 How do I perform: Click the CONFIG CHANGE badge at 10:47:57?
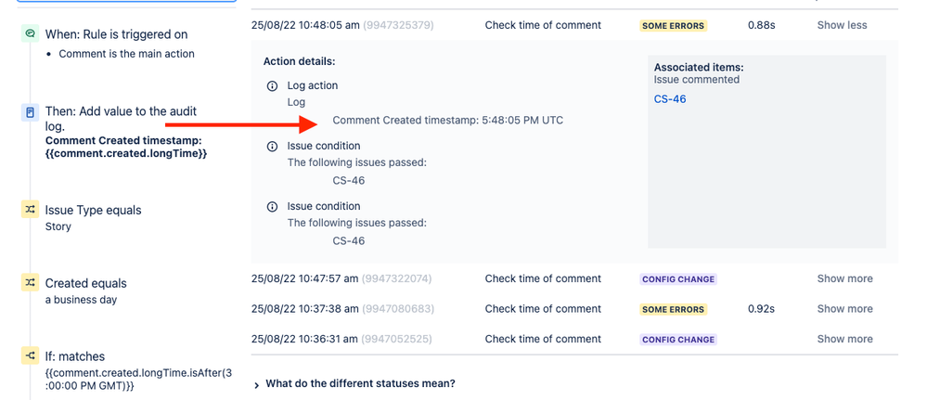click(x=678, y=279)
